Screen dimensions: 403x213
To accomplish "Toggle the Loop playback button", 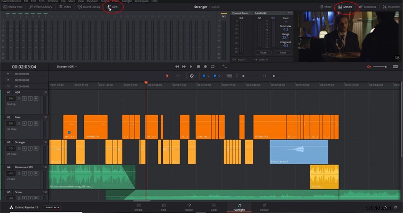I will (x=212, y=67).
